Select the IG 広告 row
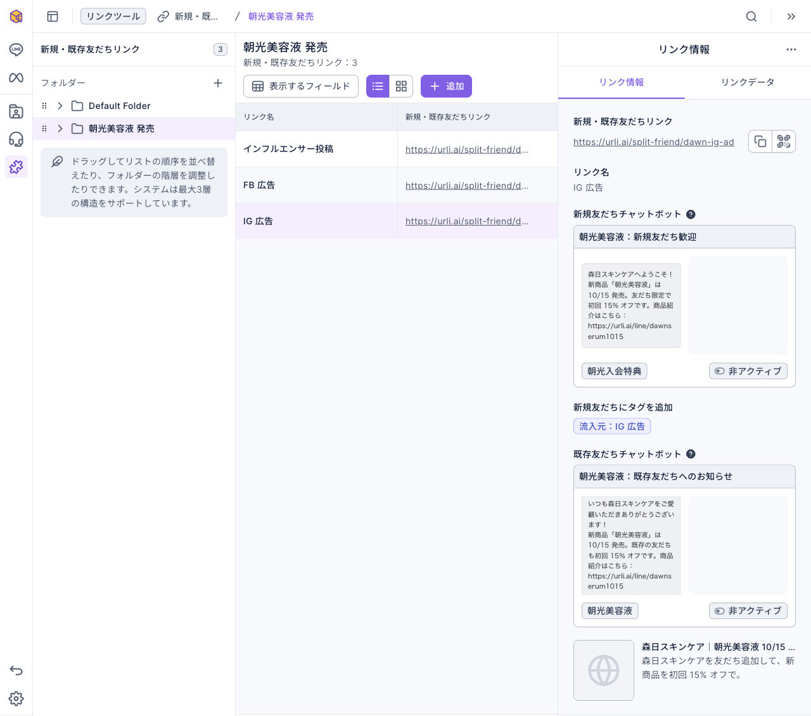Viewport: 811px width, 716px height. click(397, 221)
